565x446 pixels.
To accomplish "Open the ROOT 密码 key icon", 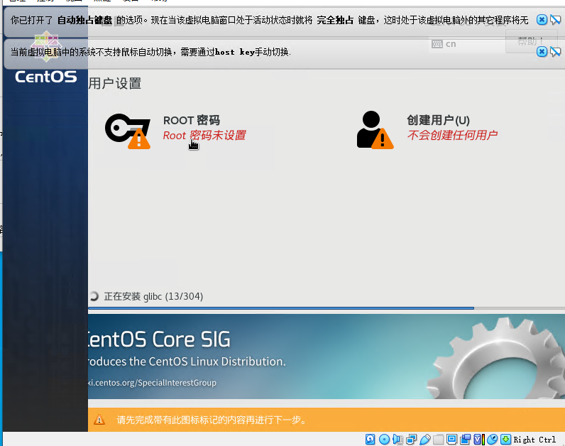I will point(128,131).
